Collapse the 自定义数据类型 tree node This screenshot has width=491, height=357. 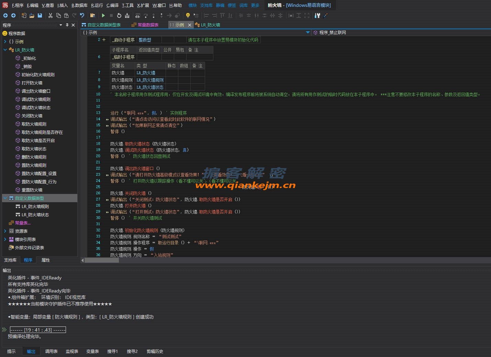pyautogui.click(x=5, y=198)
